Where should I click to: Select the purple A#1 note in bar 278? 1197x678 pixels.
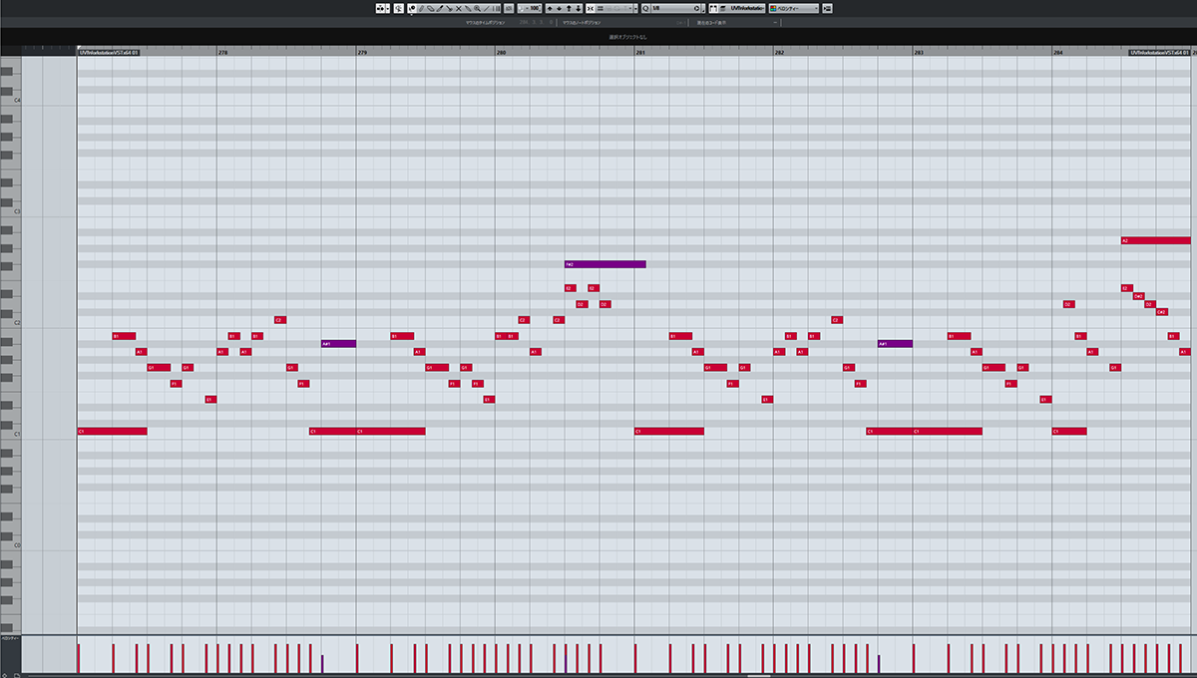(x=339, y=344)
